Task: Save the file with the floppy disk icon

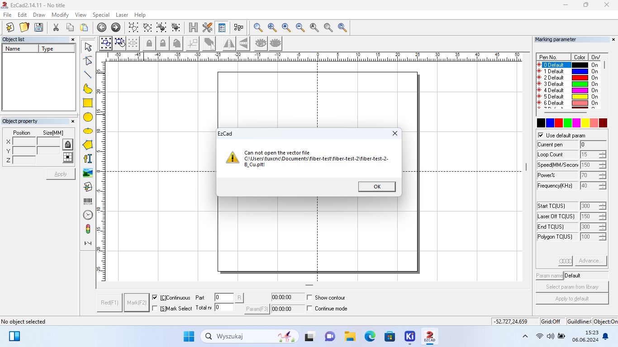Action: coord(38,27)
